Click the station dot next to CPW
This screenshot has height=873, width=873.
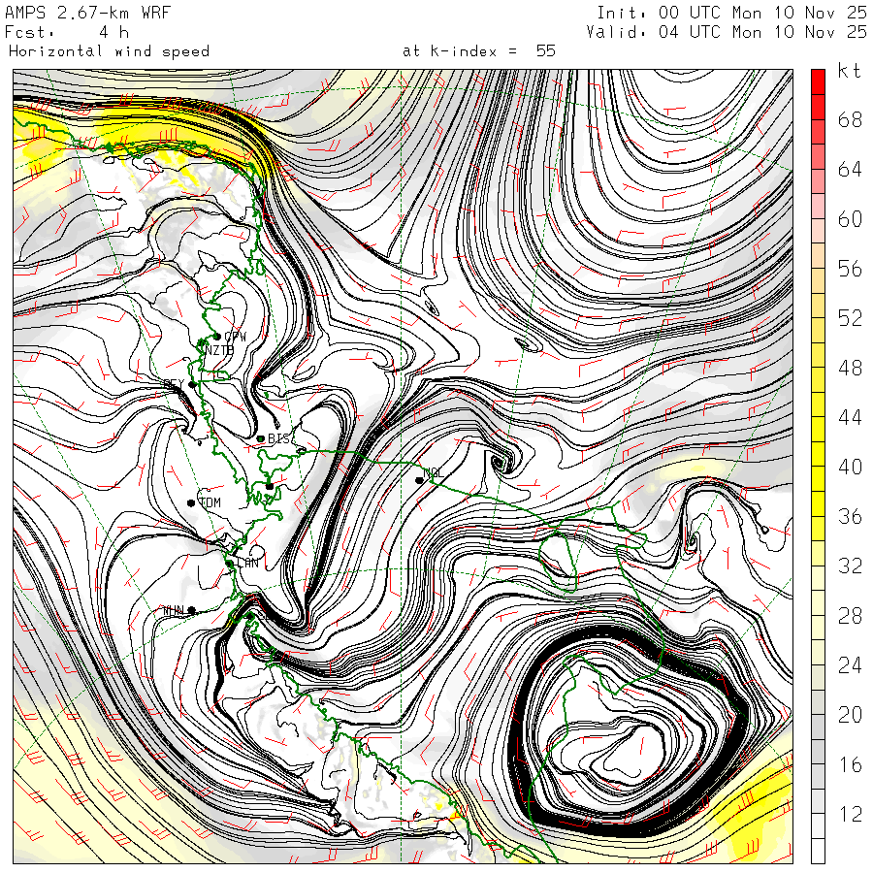pos(217,337)
